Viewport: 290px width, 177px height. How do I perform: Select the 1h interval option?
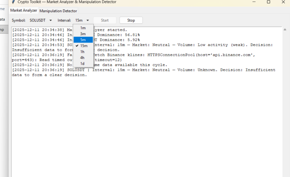(x=83, y=52)
